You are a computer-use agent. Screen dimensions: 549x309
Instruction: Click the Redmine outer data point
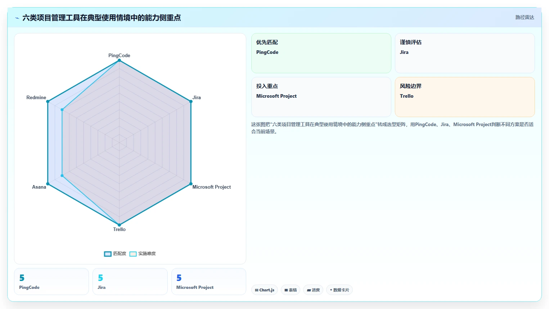point(48,101)
